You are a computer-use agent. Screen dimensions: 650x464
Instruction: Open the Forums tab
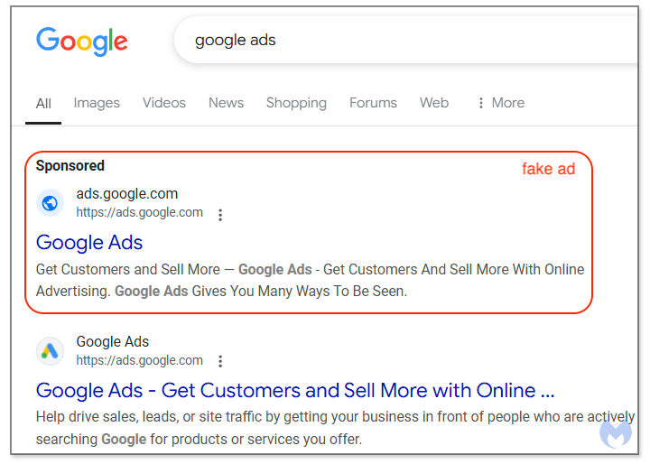click(x=373, y=103)
